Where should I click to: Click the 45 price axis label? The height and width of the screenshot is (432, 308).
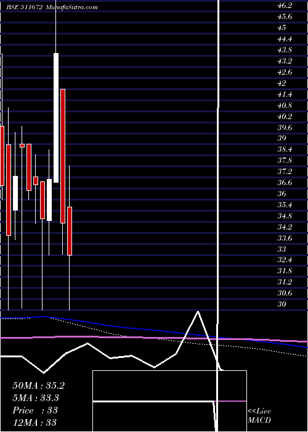tap(282, 28)
